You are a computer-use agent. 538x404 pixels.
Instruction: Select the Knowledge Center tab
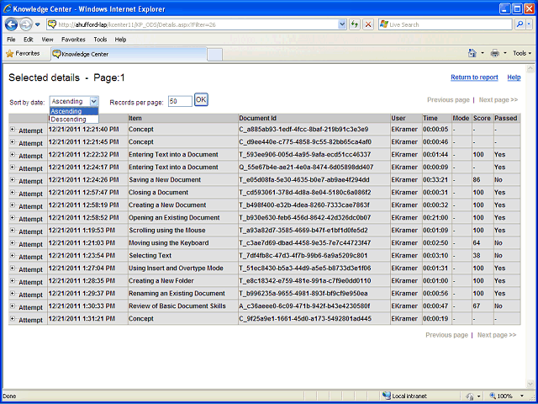[129, 54]
